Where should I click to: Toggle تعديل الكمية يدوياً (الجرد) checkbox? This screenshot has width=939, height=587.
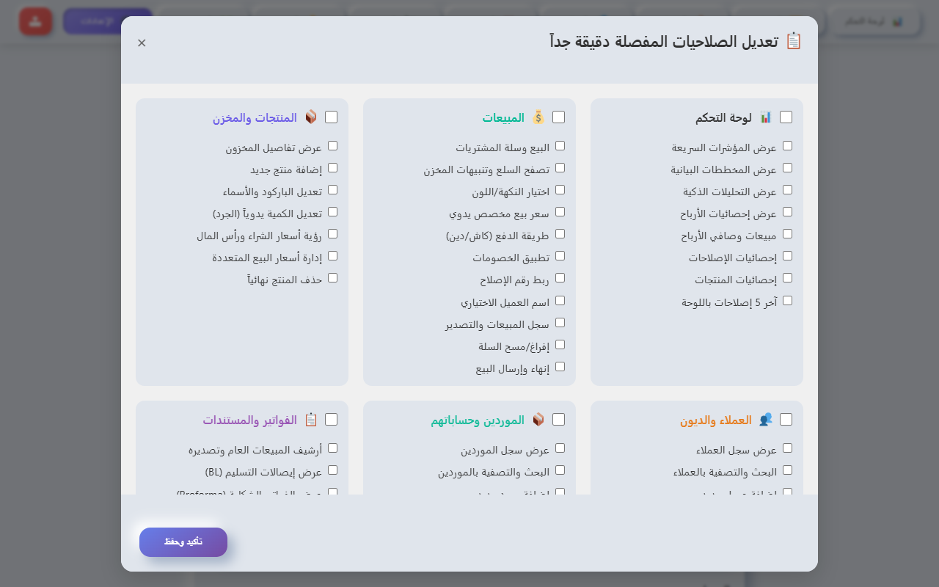332,212
